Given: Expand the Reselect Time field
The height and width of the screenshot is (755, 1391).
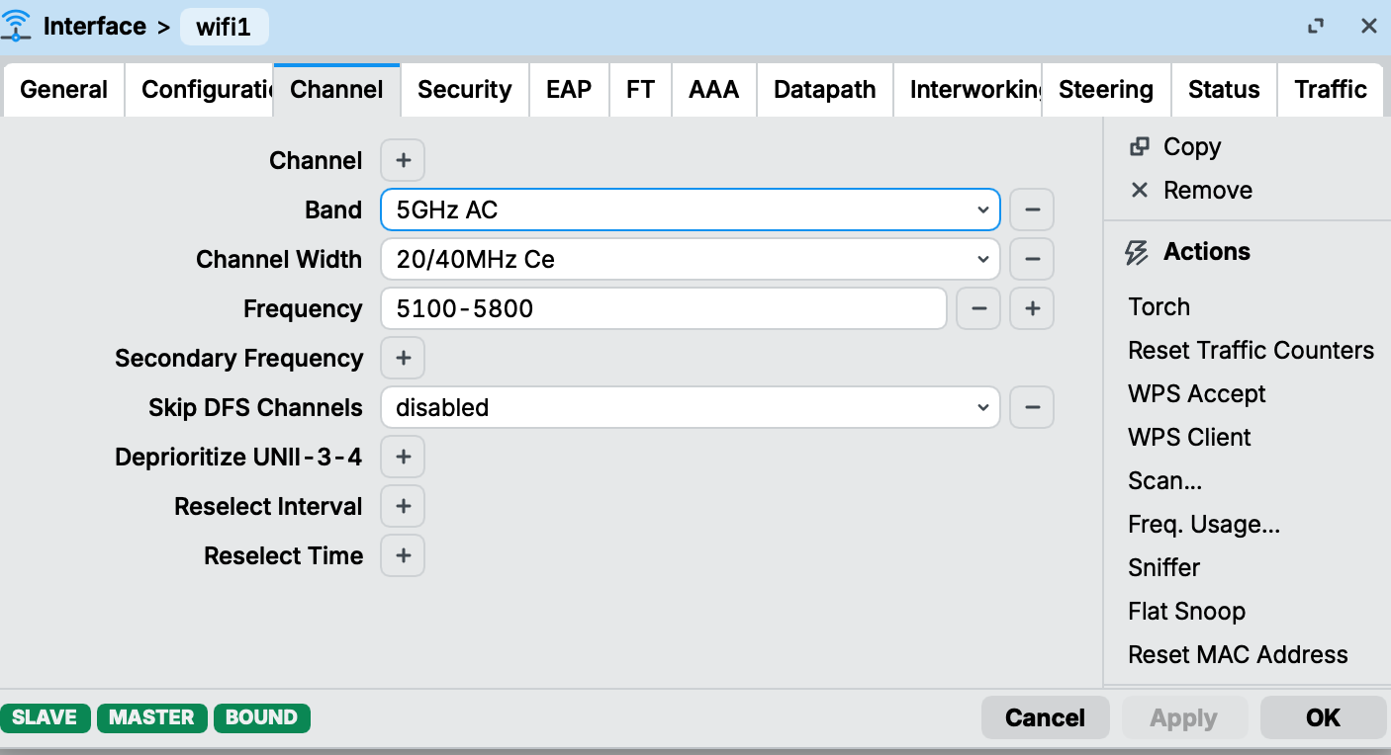Looking at the screenshot, I should pyautogui.click(x=403, y=555).
